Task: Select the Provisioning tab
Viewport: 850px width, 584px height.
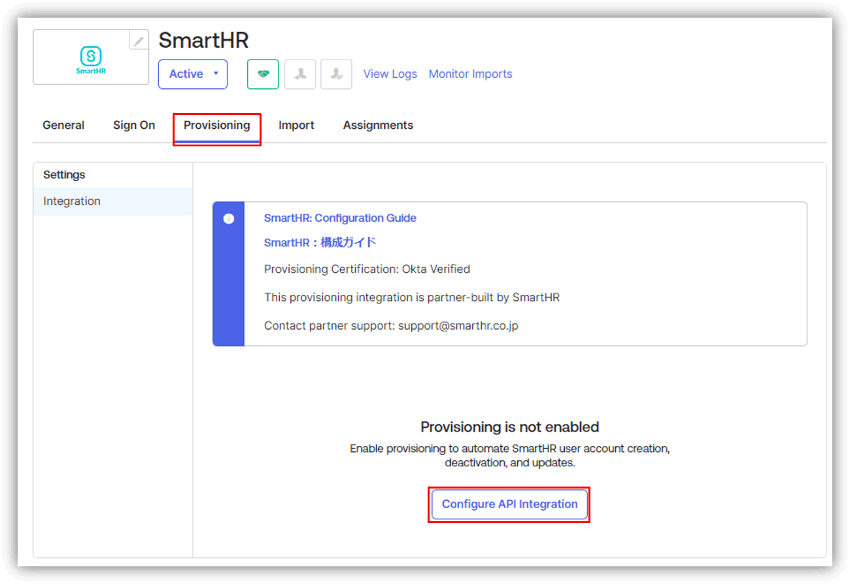Action: point(216,125)
